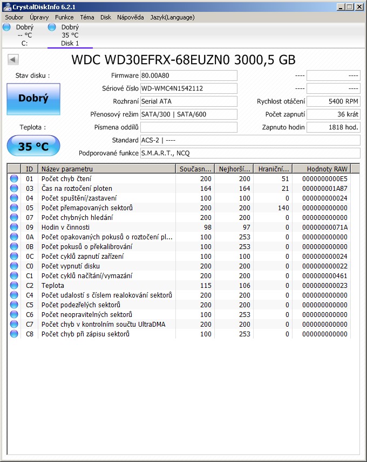Click raw value 0000000000E5
Image resolution: width=367 pixels, height=462 pixels.
[x=325, y=179]
